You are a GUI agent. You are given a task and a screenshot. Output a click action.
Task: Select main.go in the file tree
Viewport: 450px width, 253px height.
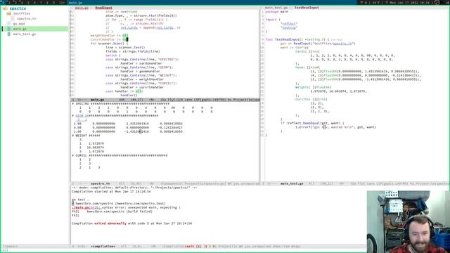[20, 29]
